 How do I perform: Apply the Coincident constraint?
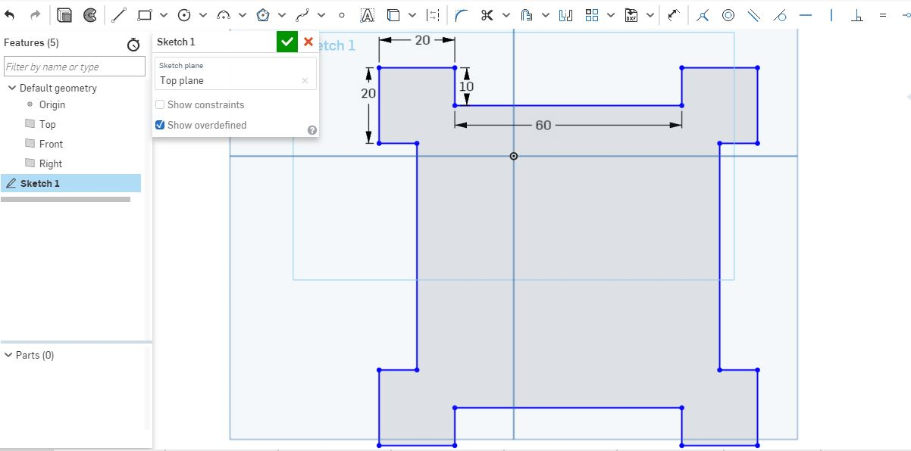[703, 15]
